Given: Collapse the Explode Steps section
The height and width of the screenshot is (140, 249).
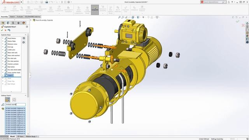Looking at the screenshot, I should click(x=25, y=35).
